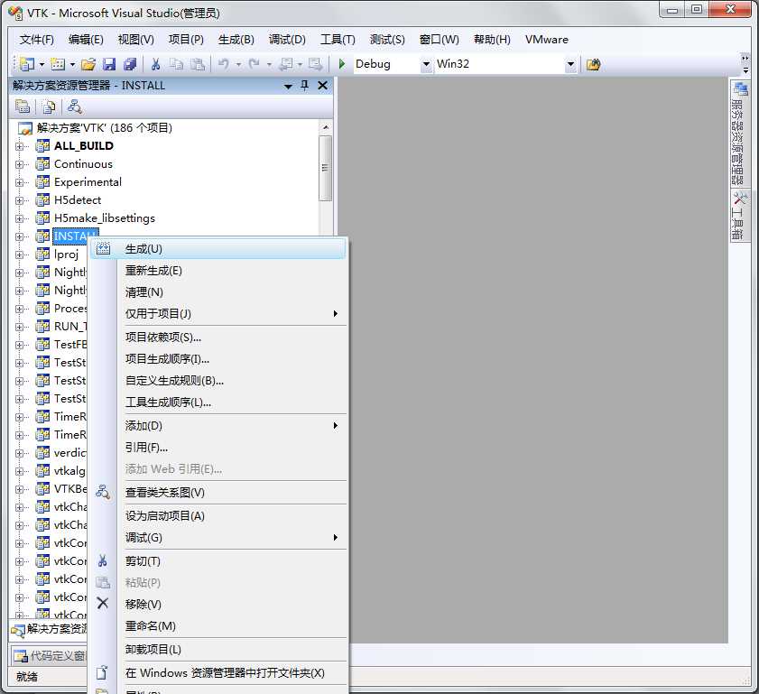This screenshot has height=694, width=759.
Task: Choose 剪切(T) from the context menu
Action: pos(218,561)
